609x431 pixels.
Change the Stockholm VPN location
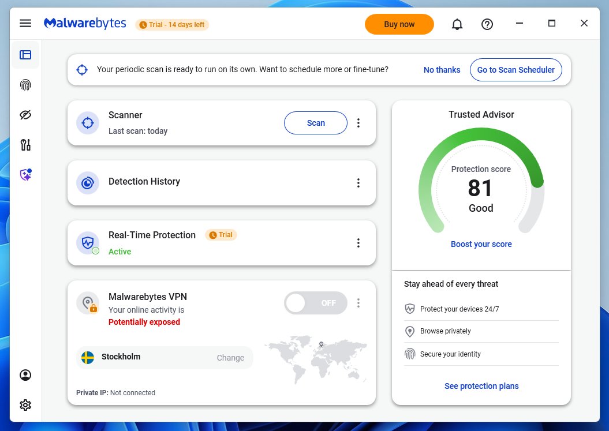coord(230,358)
